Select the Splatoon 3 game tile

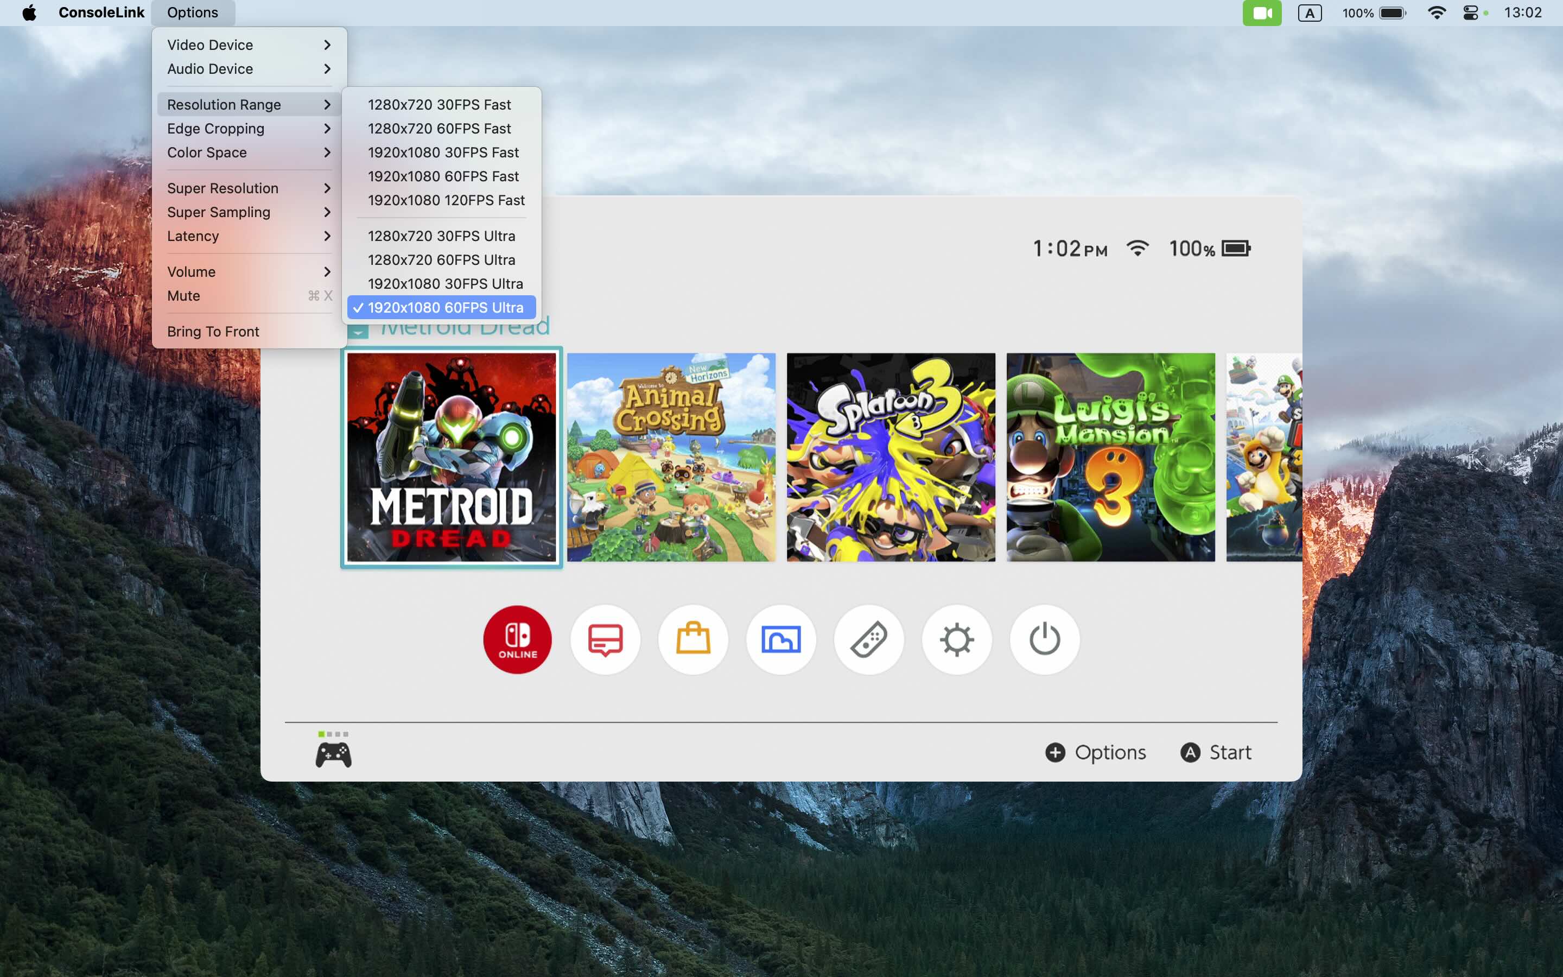click(x=891, y=457)
